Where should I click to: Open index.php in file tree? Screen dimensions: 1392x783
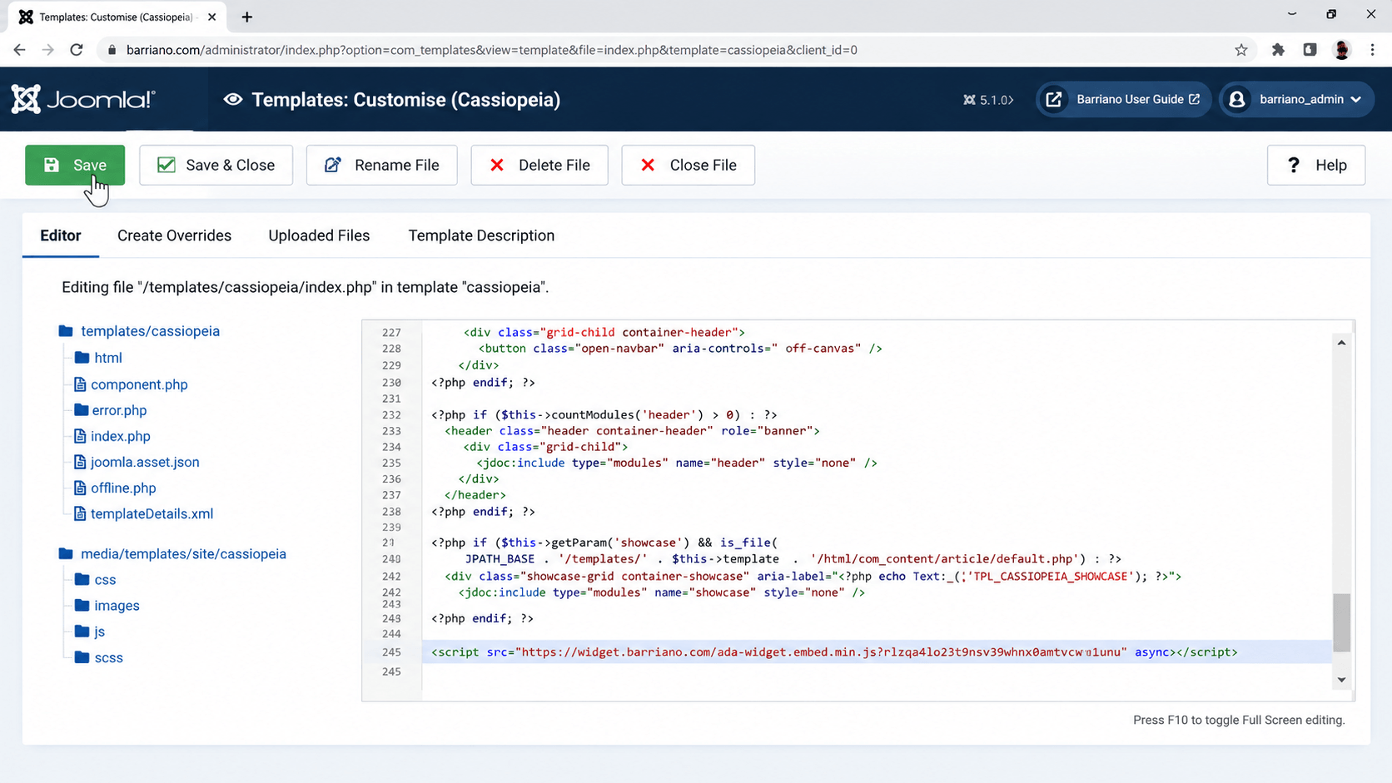[121, 436]
